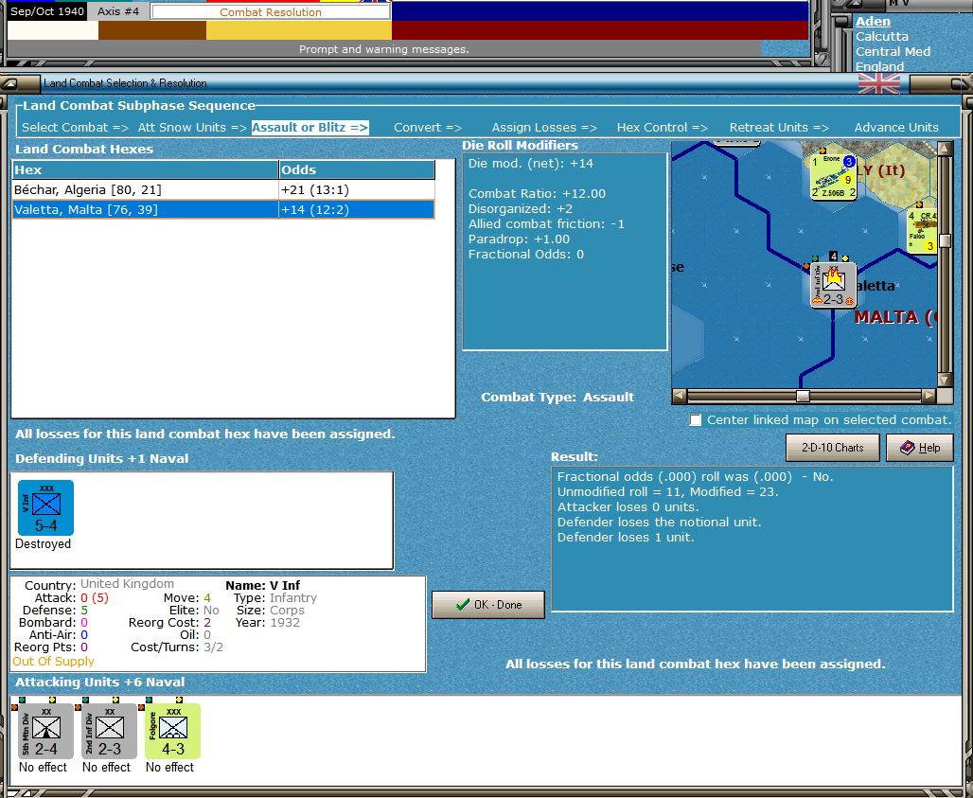Screen dimensions: 973x798
Task: Click OK - Done button
Action: pos(488,604)
